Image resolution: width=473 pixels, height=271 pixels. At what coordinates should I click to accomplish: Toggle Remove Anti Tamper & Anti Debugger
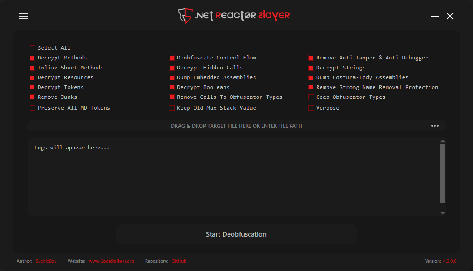pos(311,58)
